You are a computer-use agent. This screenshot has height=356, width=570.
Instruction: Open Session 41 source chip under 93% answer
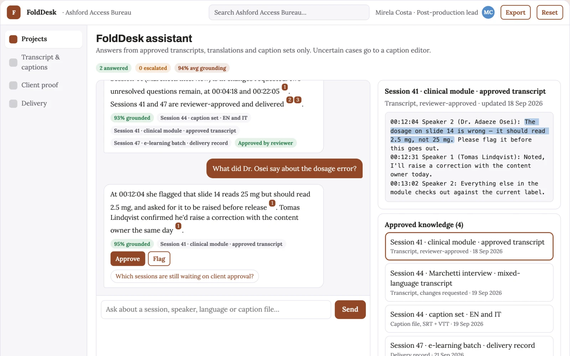pyautogui.click(x=175, y=131)
